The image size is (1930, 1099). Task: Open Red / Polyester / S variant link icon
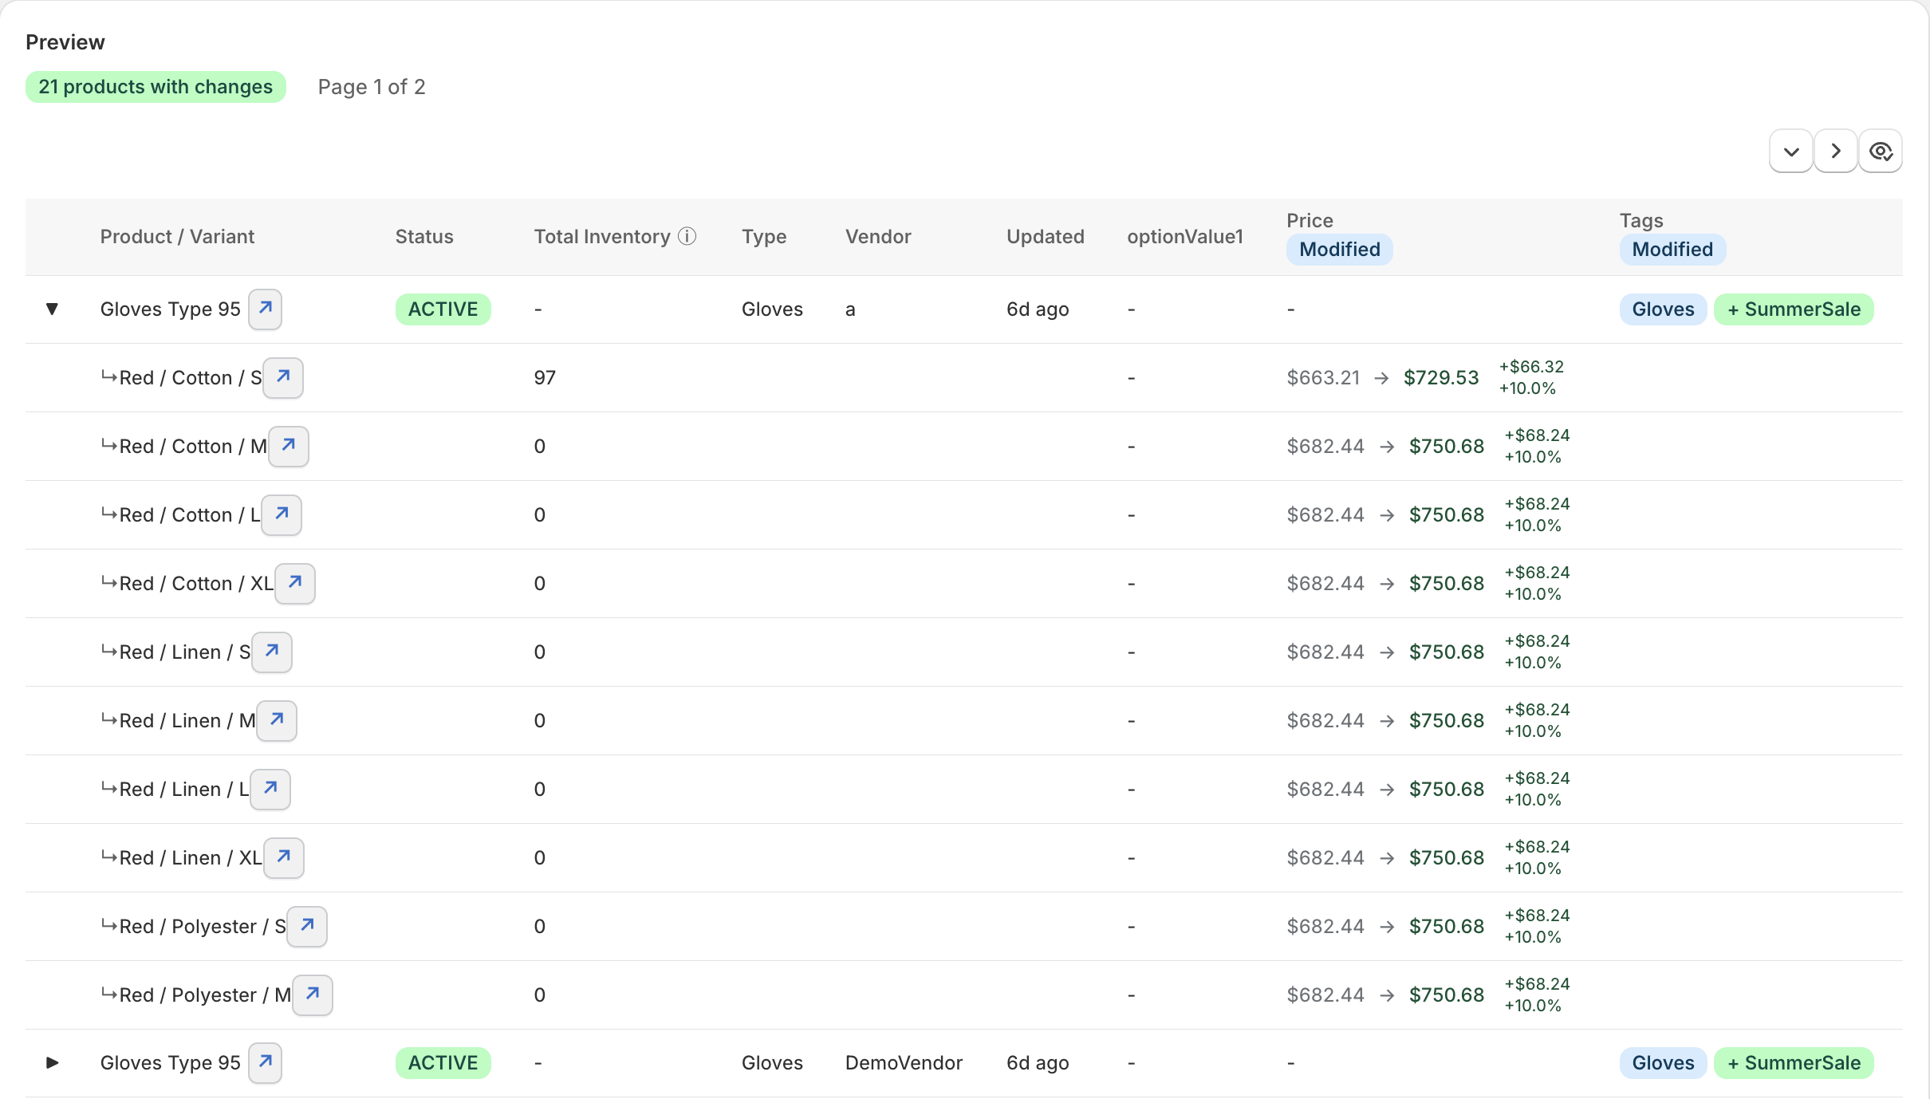tap(307, 926)
